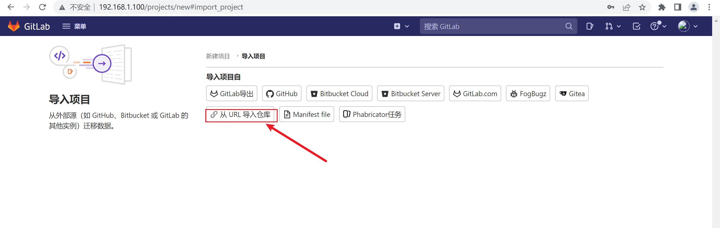Click the page scrollbar up arrow

pos(716,21)
